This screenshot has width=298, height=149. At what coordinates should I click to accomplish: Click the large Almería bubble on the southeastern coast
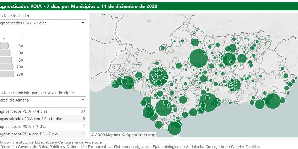click(273, 101)
